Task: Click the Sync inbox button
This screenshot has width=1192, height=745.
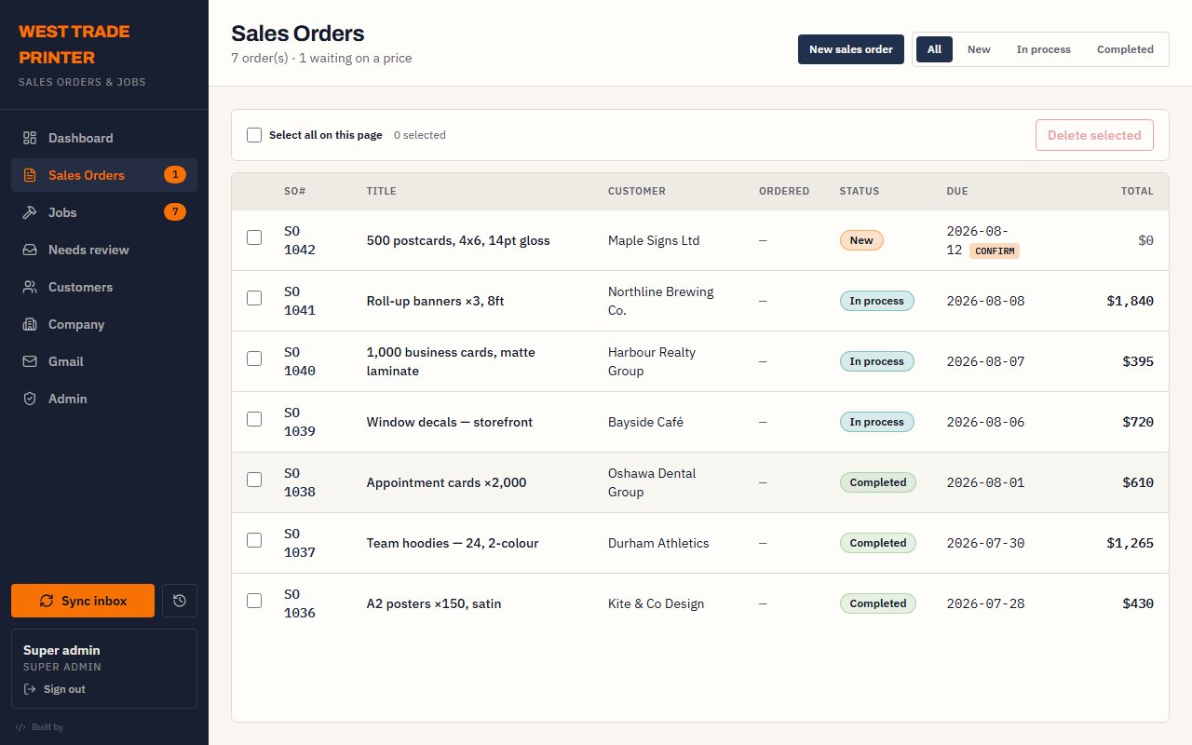Action: pyautogui.click(x=83, y=601)
